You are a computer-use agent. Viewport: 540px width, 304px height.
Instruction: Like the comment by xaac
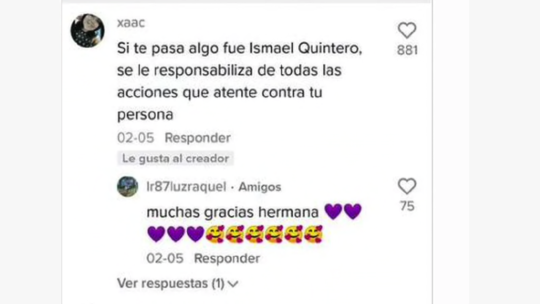point(407,30)
